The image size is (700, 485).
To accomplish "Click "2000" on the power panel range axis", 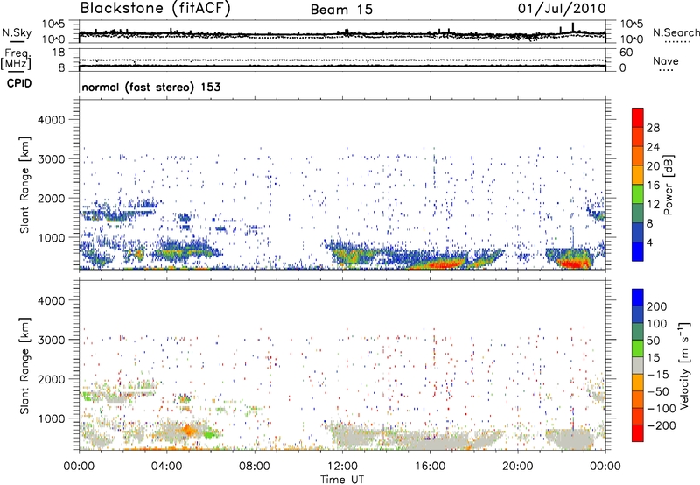I will click(x=52, y=198).
